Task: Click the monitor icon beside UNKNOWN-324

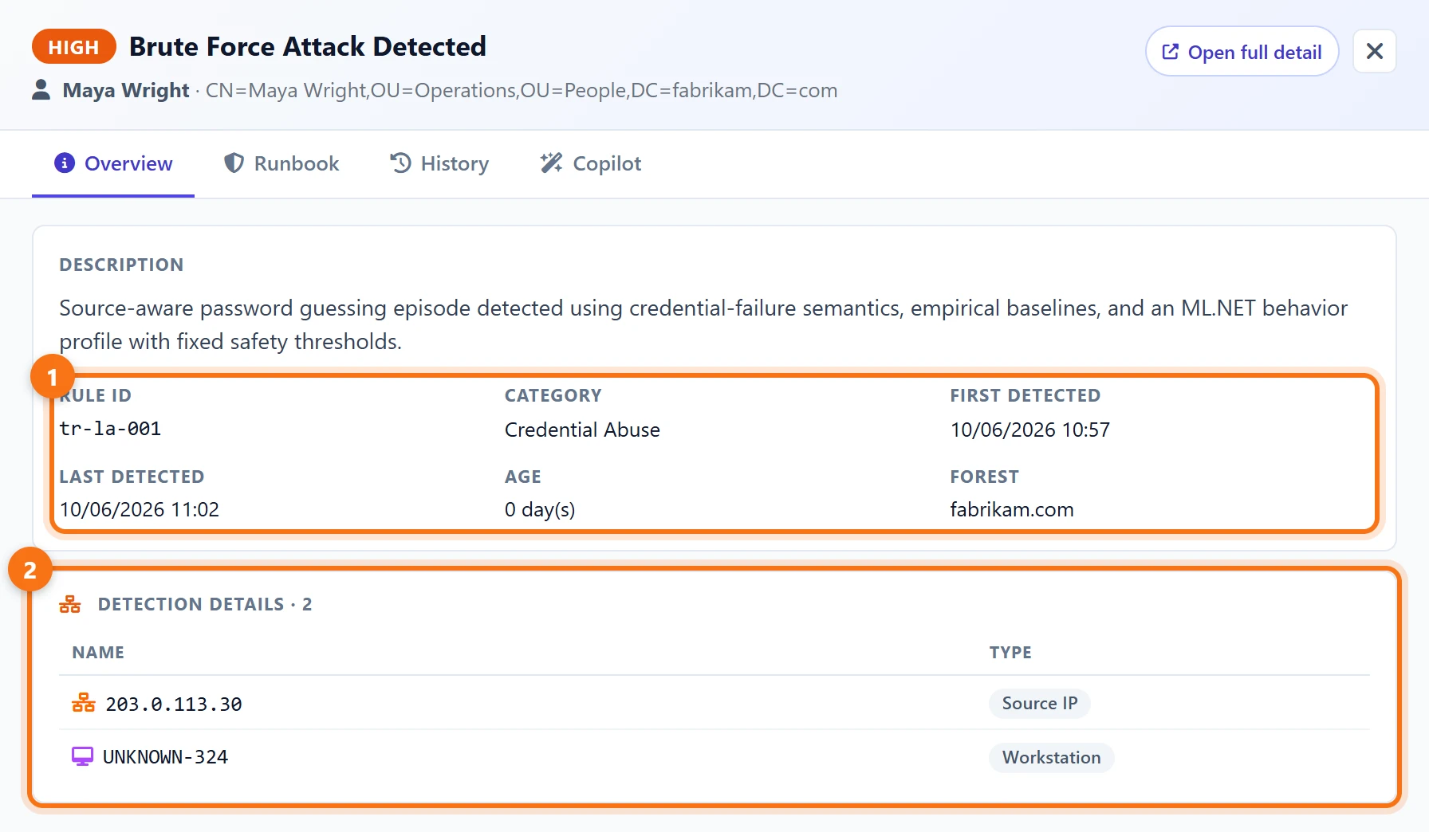Action: [82, 756]
